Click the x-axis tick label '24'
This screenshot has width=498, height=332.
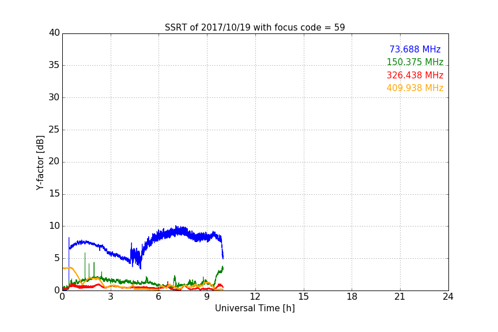click(448, 297)
